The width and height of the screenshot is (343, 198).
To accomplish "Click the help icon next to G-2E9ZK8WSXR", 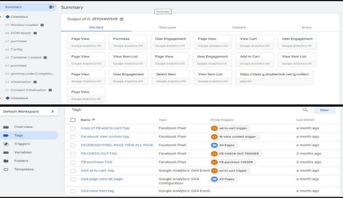I will 121,19.
